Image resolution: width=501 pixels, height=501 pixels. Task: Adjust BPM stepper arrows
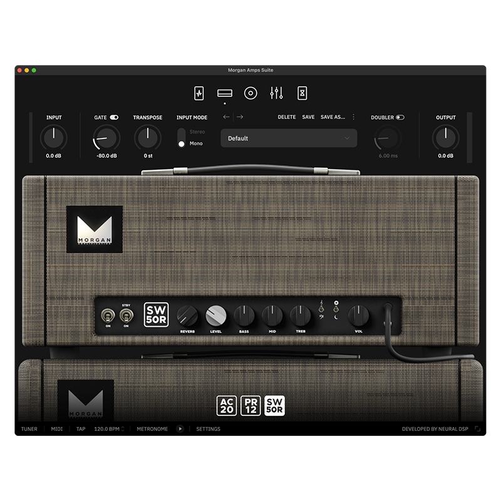(x=123, y=429)
